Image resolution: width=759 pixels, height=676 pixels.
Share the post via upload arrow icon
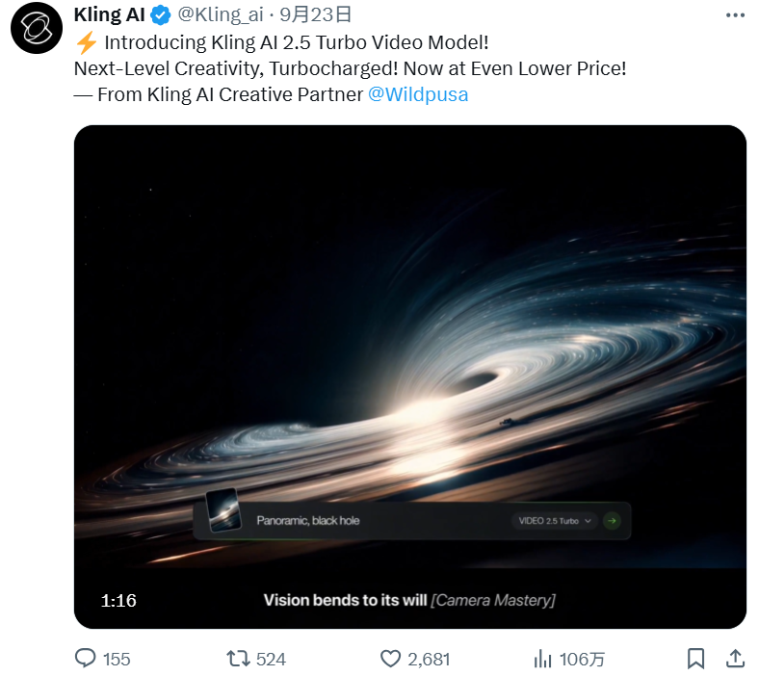click(x=735, y=658)
